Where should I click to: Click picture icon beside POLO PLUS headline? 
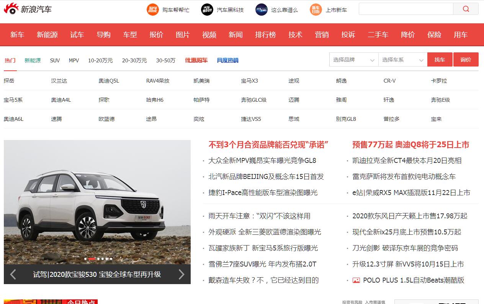point(356,280)
